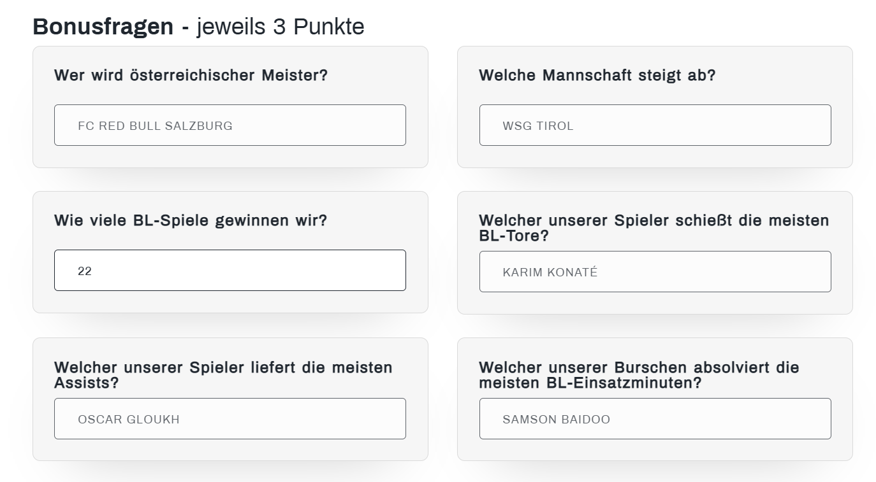Viewport: 876px width, 482px height.
Task: Click empty space below the FC RED BULL SALZBURG field
Action: pos(230,157)
